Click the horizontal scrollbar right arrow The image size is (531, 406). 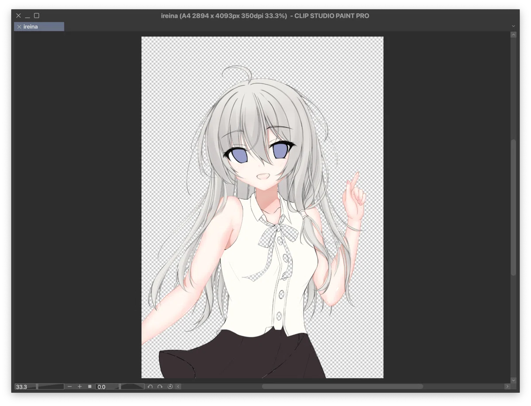point(507,387)
